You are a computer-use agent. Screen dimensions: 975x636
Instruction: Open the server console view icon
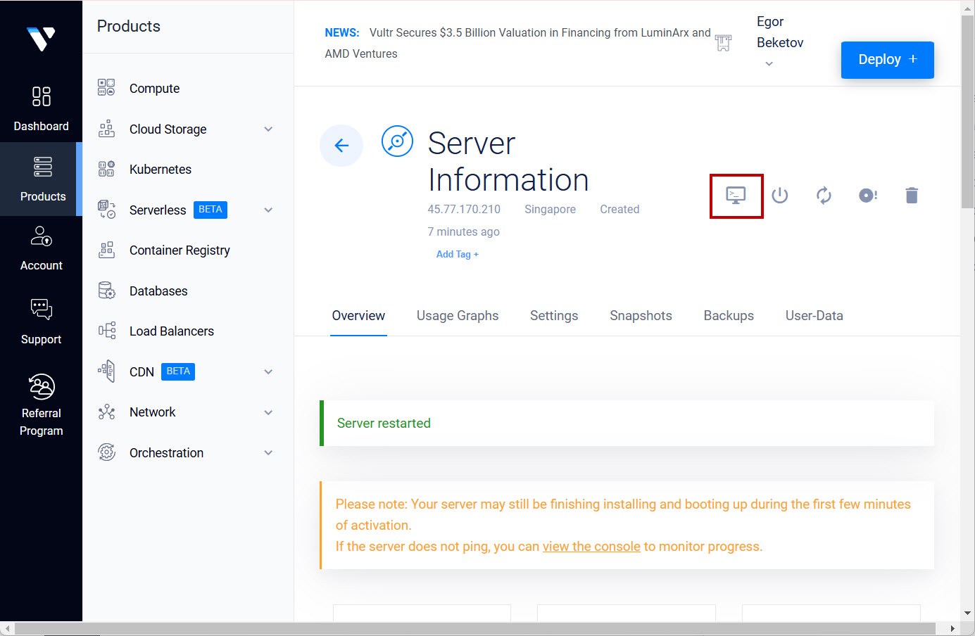[x=736, y=196]
